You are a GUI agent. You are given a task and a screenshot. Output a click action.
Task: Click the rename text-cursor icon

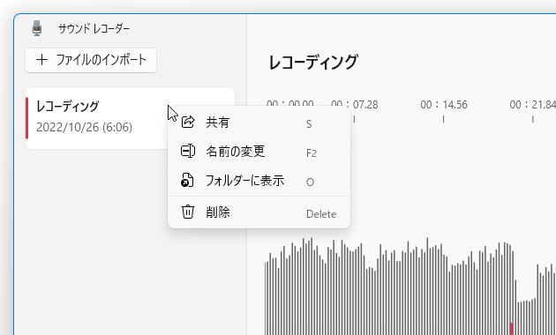pos(188,152)
